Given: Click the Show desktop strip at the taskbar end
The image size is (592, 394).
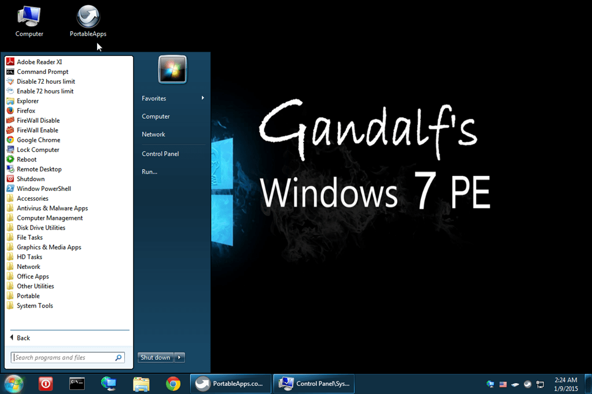Looking at the screenshot, I should coord(588,384).
